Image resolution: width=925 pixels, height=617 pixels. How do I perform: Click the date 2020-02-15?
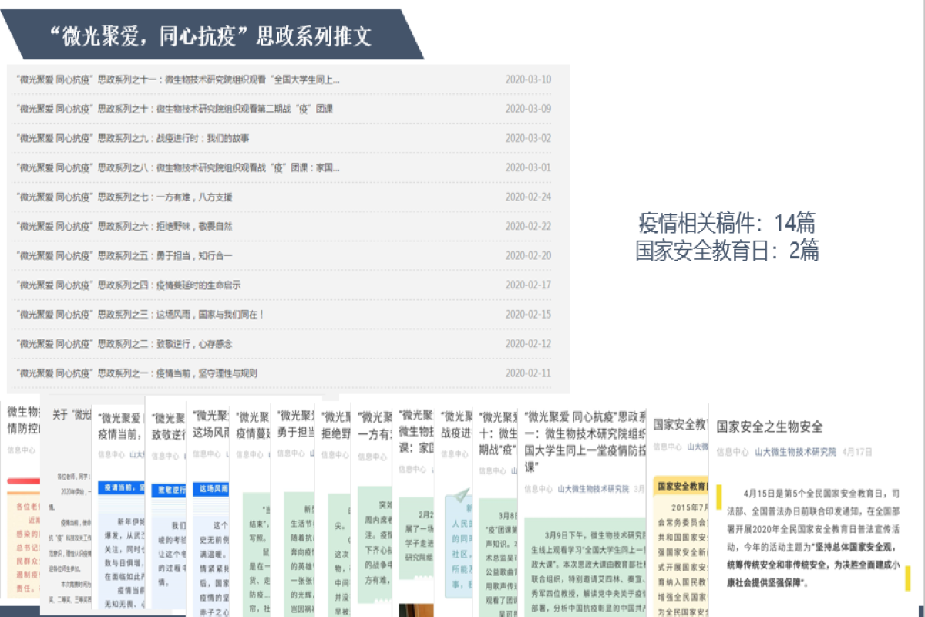(x=528, y=314)
